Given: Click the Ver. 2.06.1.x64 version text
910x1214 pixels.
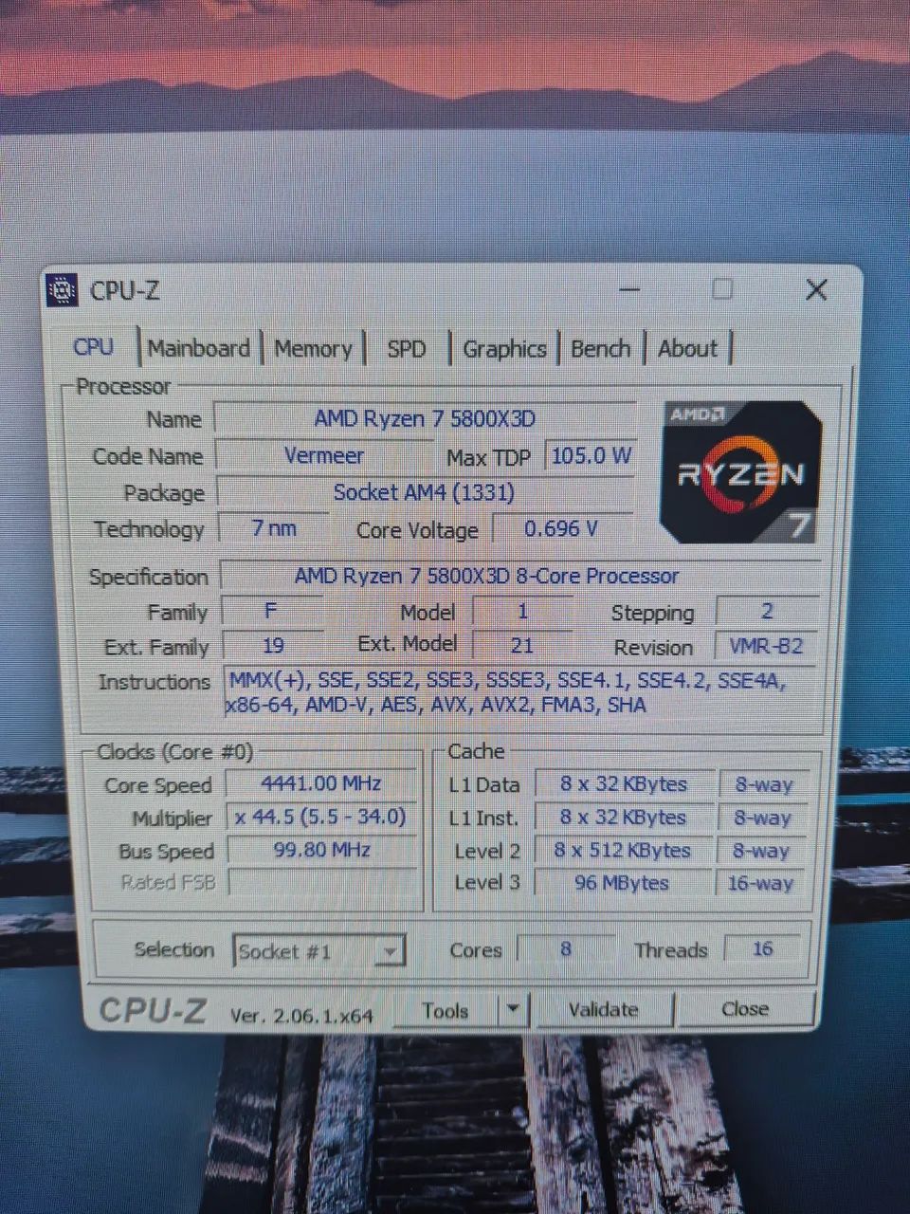Looking at the screenshot, I should pyautogui.click(x=302, y=1015).
